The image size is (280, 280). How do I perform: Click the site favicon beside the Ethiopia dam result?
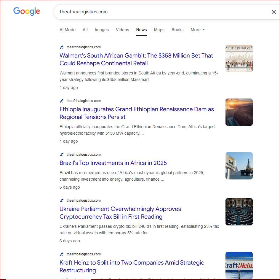[62, 101]
